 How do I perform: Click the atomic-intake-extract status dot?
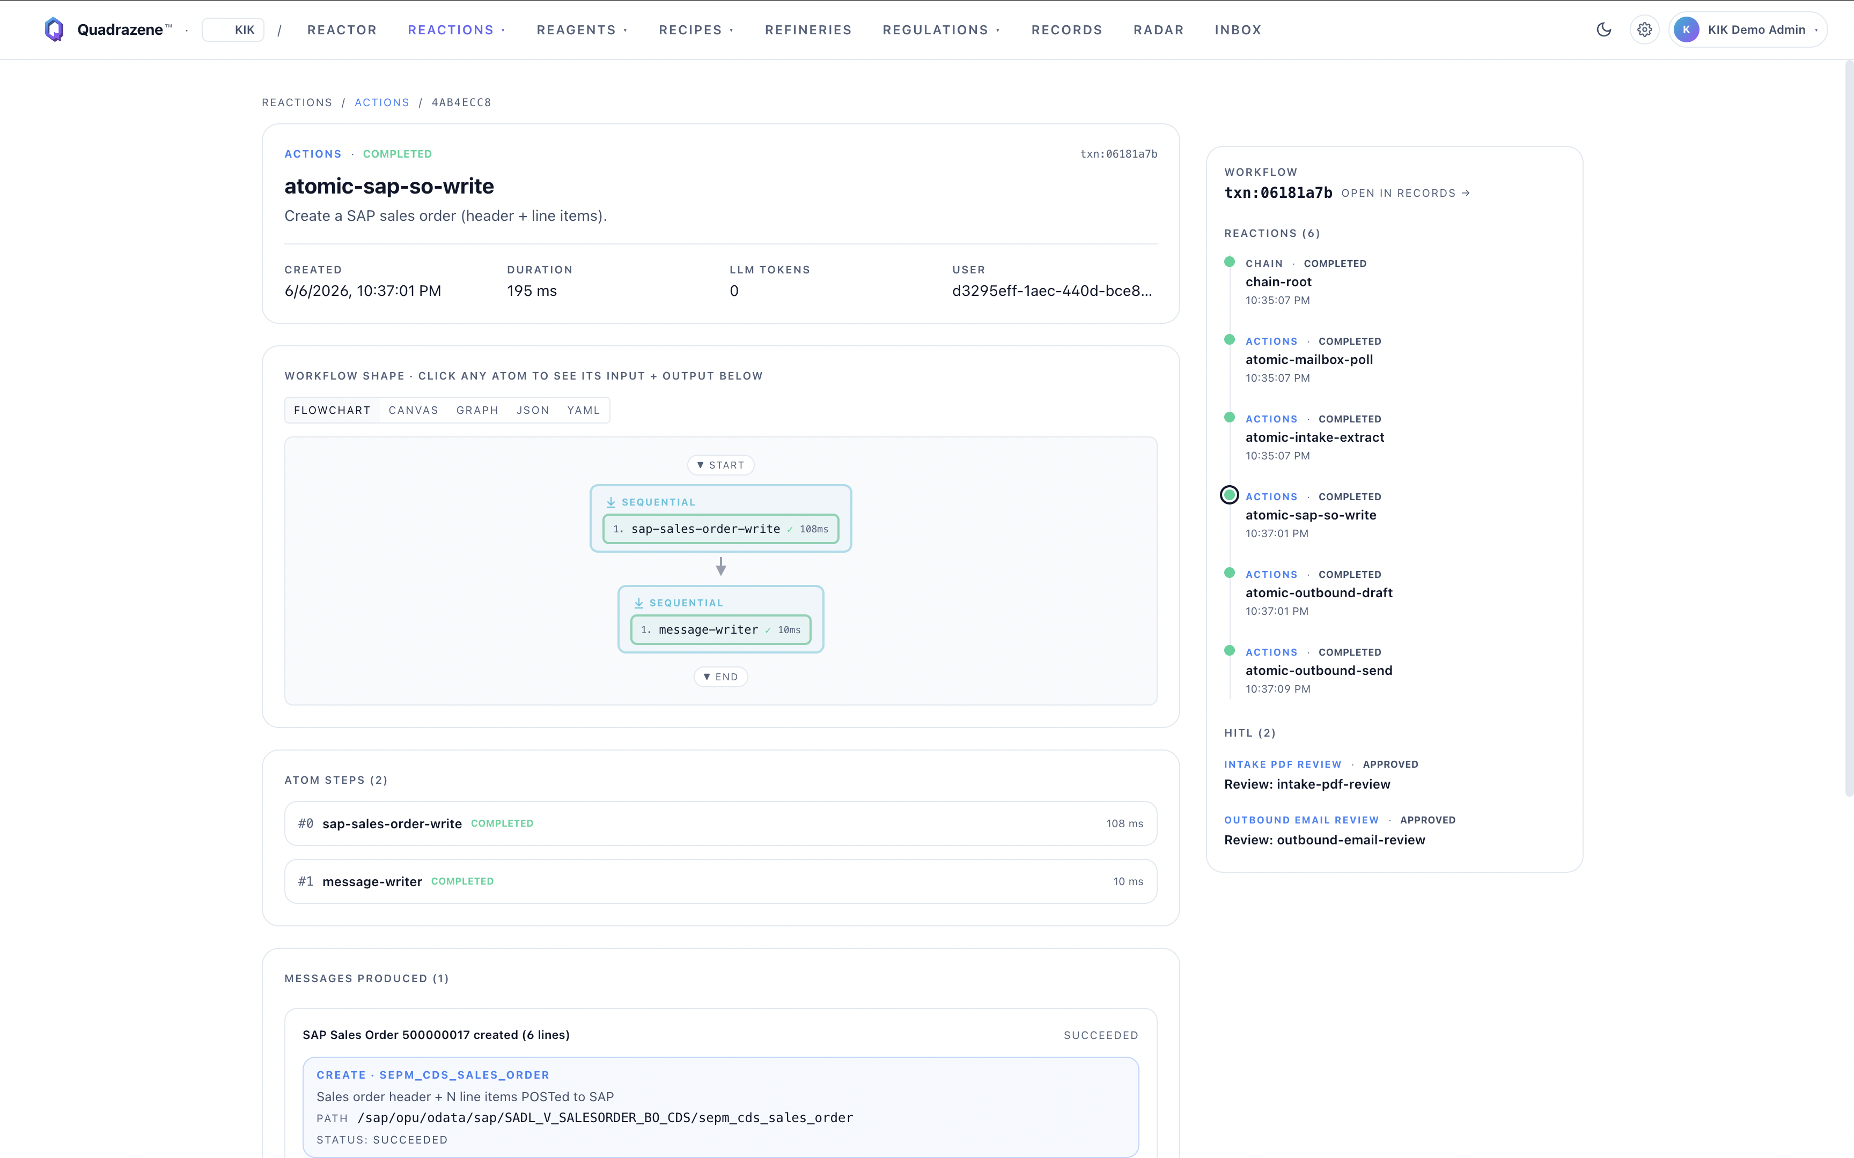[x=1230, y=418]
